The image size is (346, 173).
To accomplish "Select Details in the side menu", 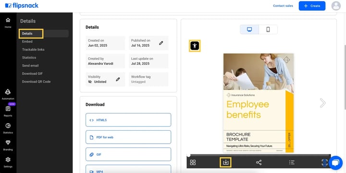I will [x=44, y=34].
